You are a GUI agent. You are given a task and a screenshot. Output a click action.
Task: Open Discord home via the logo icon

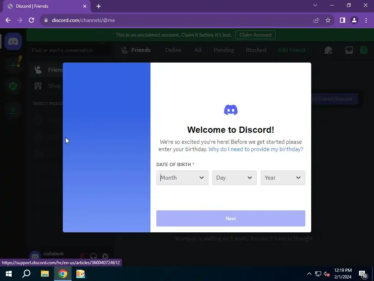coord(13,42)
